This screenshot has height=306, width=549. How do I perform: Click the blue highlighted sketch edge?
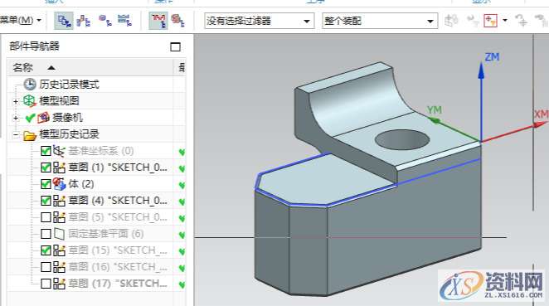[438, 172]
